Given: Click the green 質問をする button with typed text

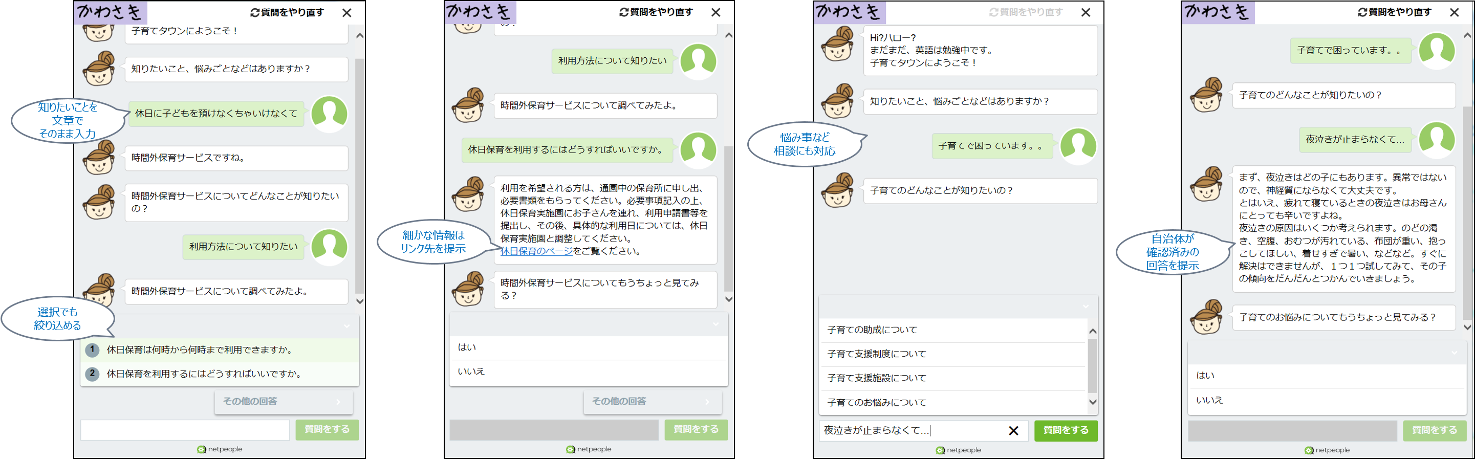Looking at the screenshot, I should (x=1065, y=430).
